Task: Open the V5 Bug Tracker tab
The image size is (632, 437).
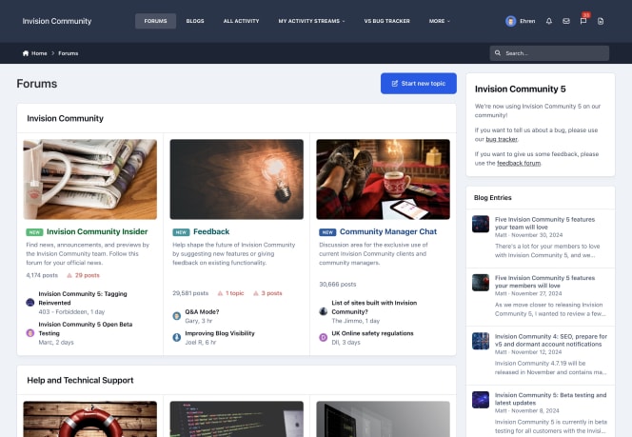Action: point(387,21)
